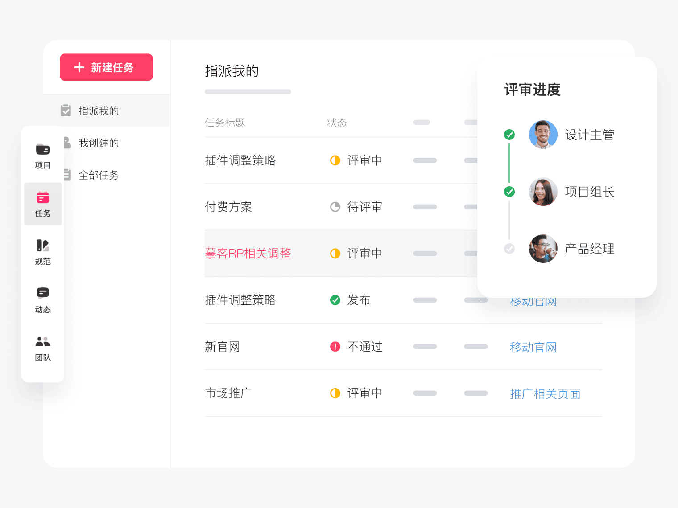
Task: Open 移动官网 link in 新官网 row
Action: coord(533,347)
